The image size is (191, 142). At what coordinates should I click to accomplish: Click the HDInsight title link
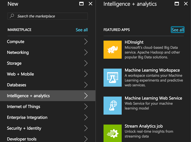[x=134, y=42]
